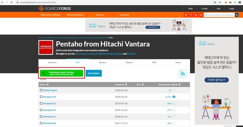Open the White Papers folder icon
This screenshot has height=127, width=243.
(41, 90)
